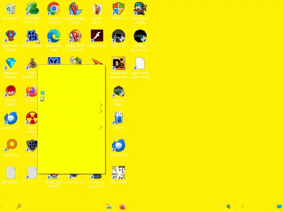Launch the Flash Player shortcut

97,36
